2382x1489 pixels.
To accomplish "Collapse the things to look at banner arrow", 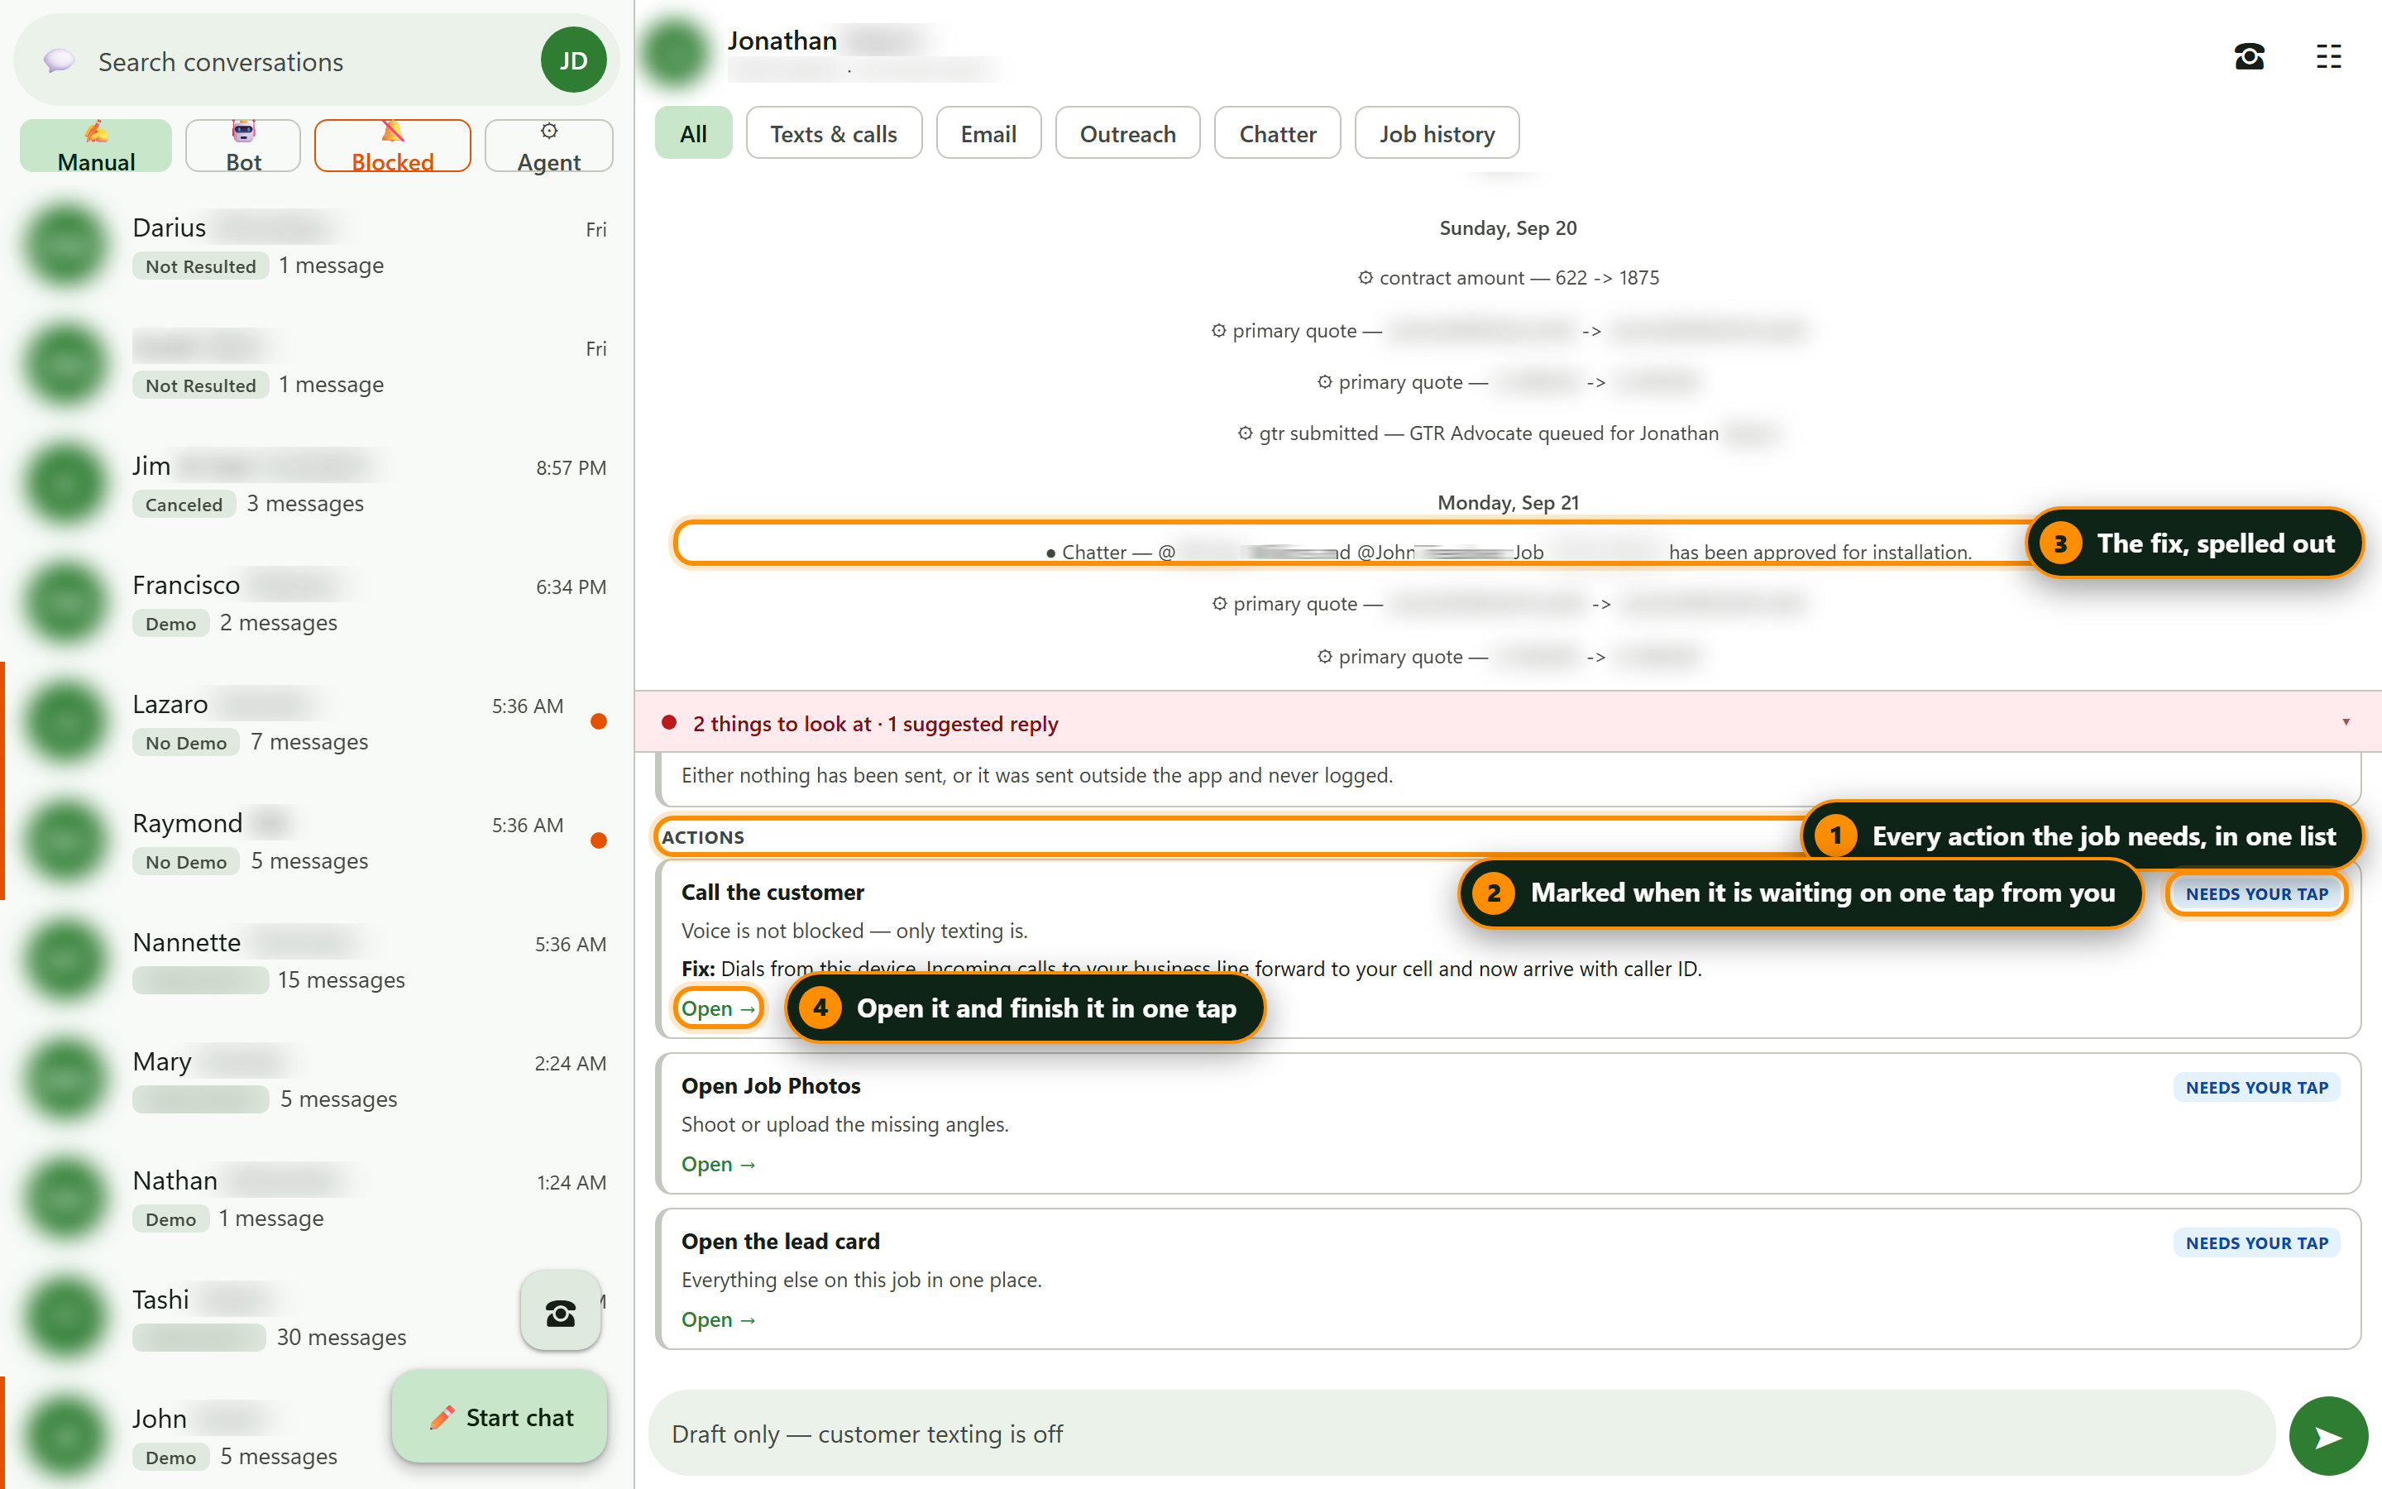I will [2346, 722].
